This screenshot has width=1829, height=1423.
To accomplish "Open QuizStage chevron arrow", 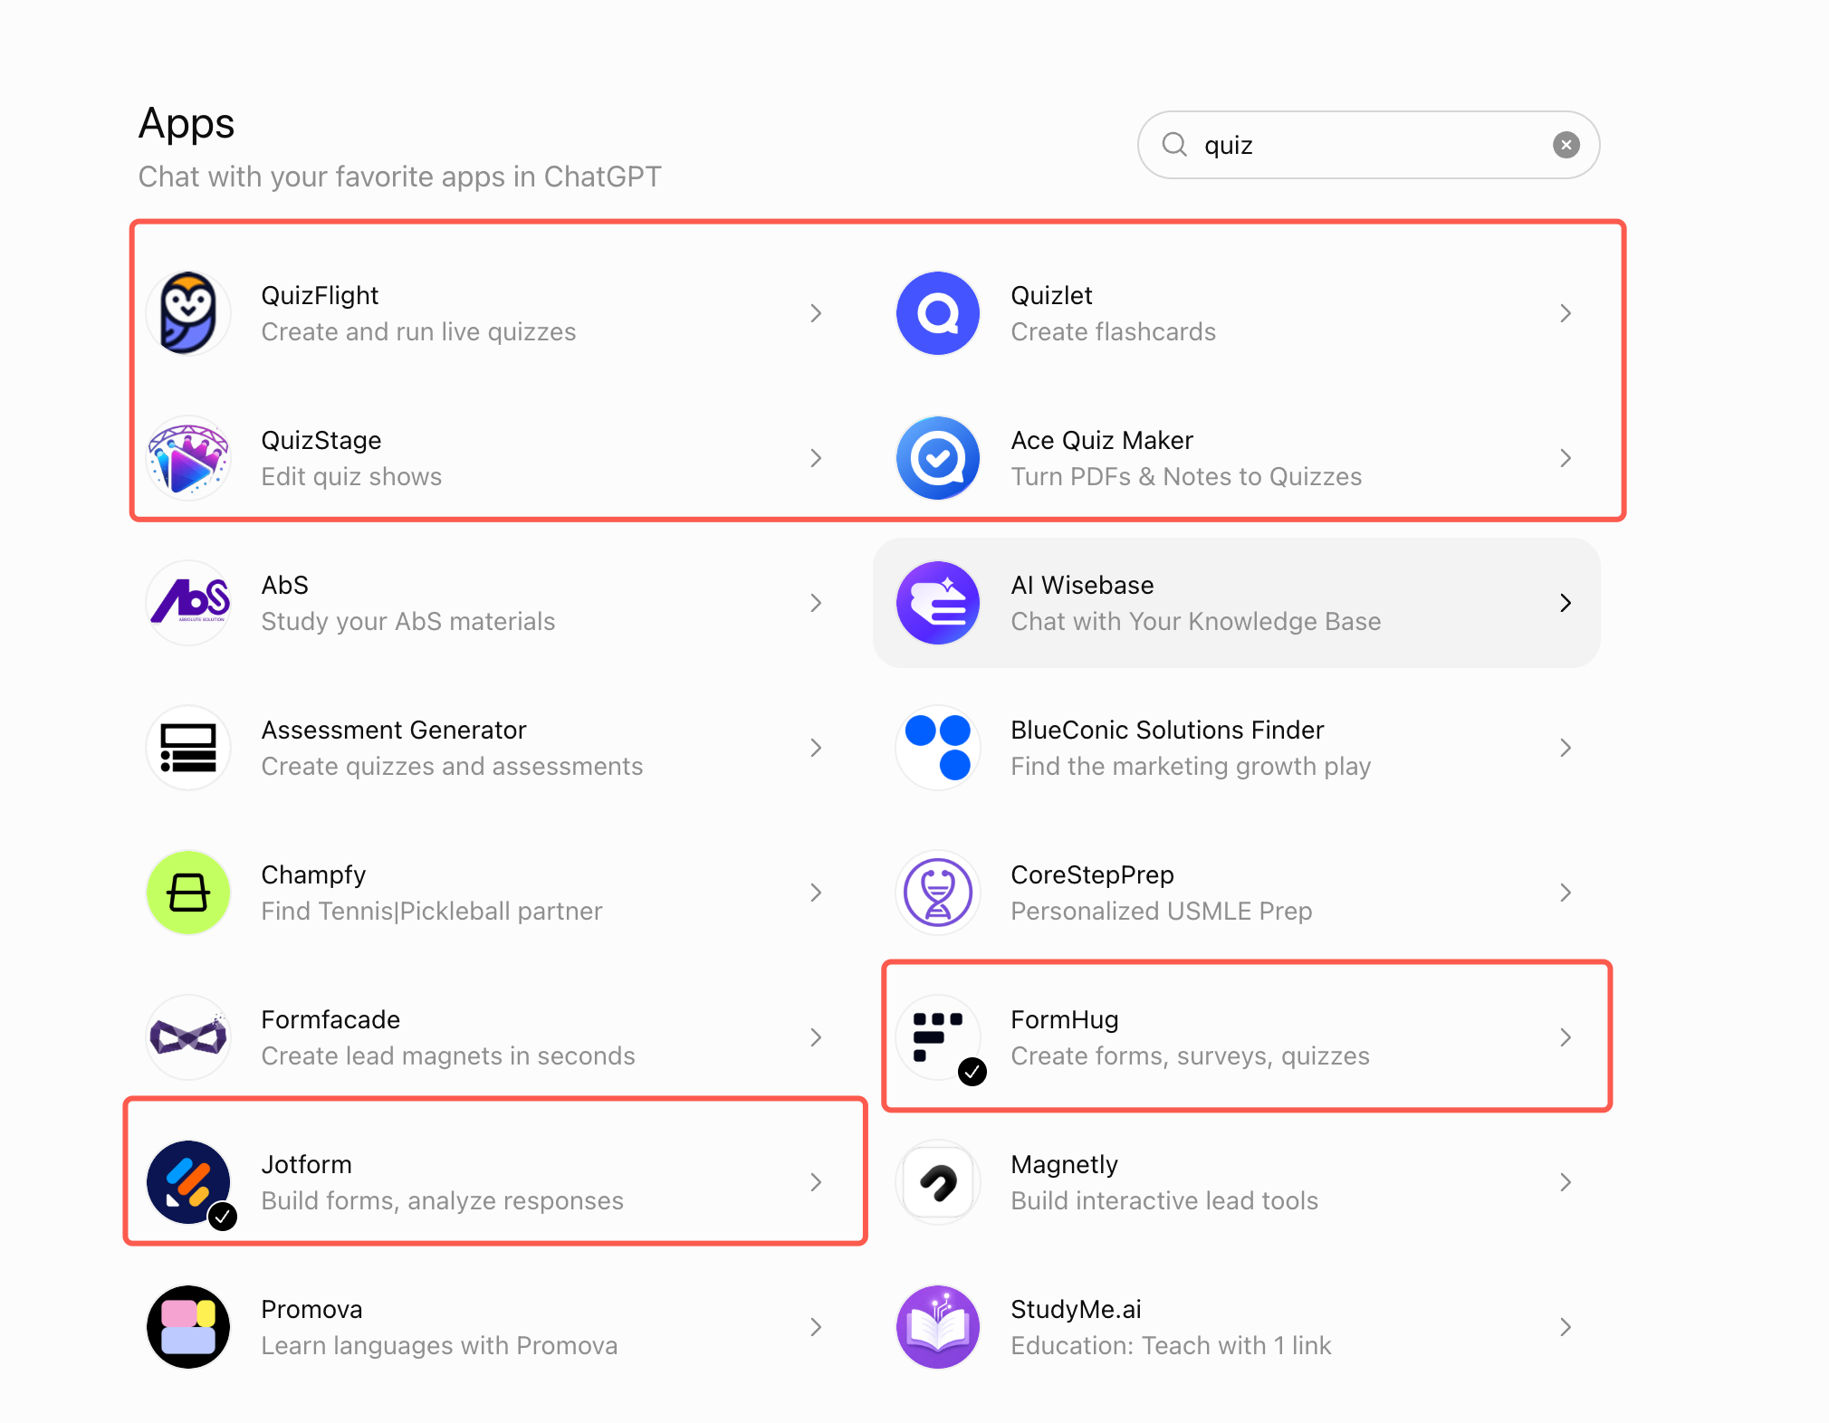I will pyautogui.click(x=816, y=458).
